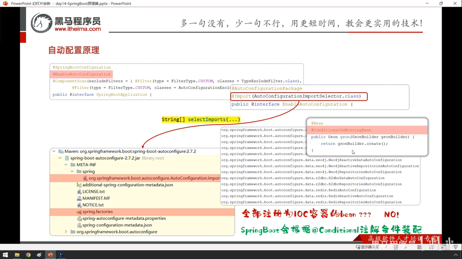Open IntelliJ IDEA from the taskbar

tap(61, 255)
